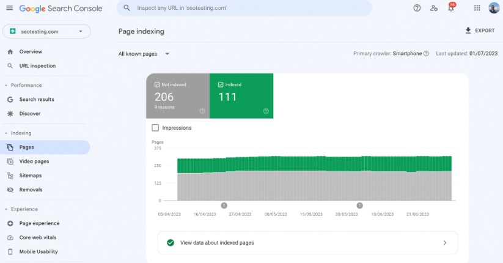This screenshot has width=503, height=263.
Task: Open the account profile avatar
Action: coord(494,8)
